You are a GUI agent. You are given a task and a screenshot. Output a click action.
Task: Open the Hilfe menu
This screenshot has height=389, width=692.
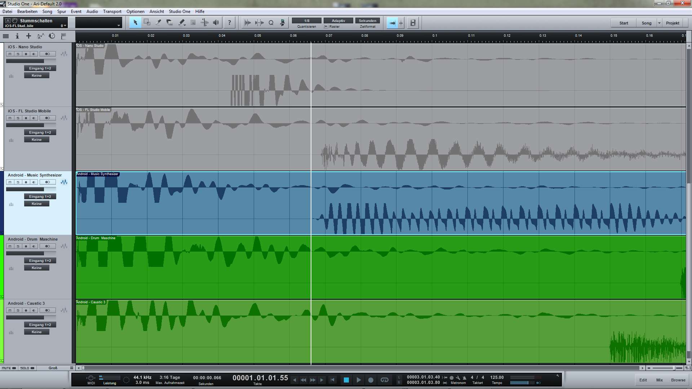pyautogui.click(x=200, y=12)
